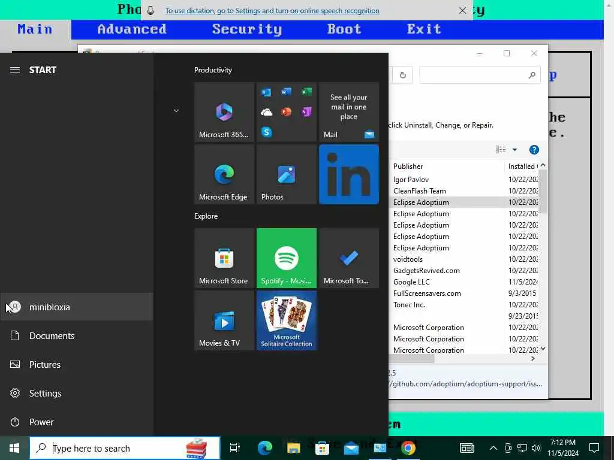Open the Photos tile
This screenshot has height=460, width=614.
(x=286, y=174)
